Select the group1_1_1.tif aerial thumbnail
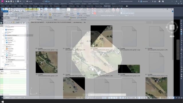This screenshot has height=103, width=183. (x=102, y=36)
